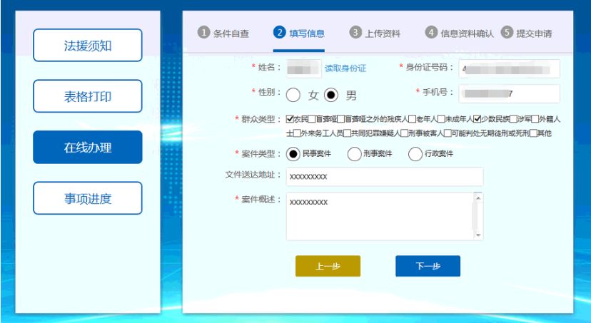Click the 姓名 input field
The width and height of the screenshot is (591, 323).
point(304,68)
